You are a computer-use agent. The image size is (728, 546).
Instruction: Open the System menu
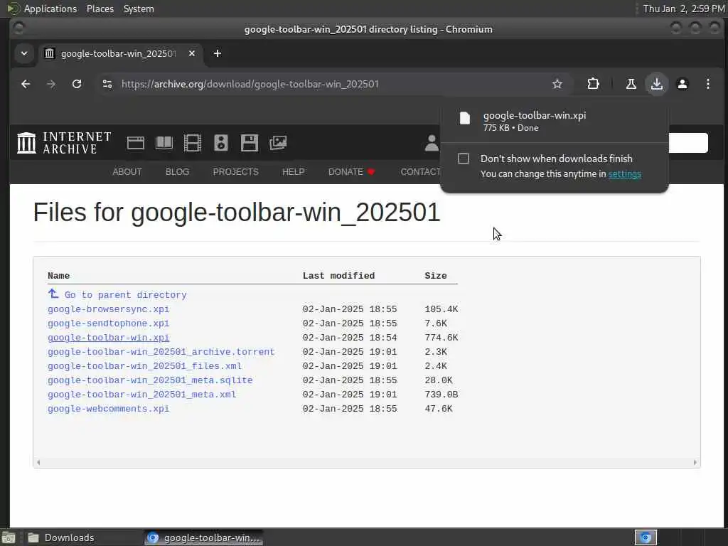[139, 9]
